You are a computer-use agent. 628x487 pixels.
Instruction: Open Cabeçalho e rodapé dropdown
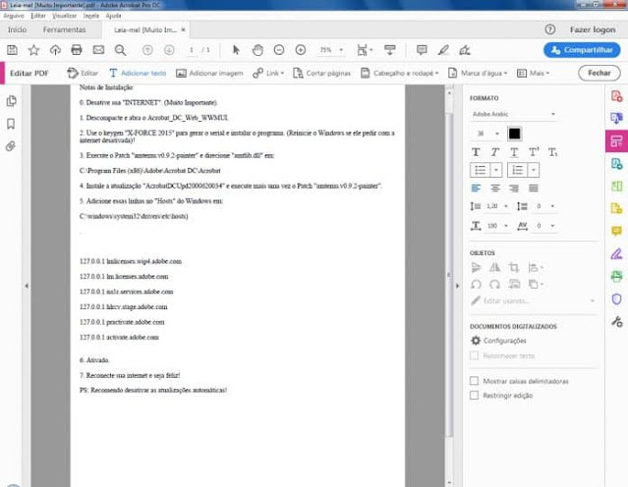[399, 73]
